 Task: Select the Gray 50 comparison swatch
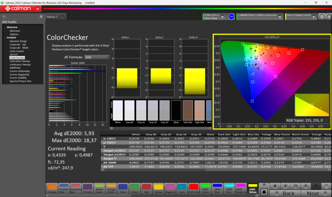(153, 111)
